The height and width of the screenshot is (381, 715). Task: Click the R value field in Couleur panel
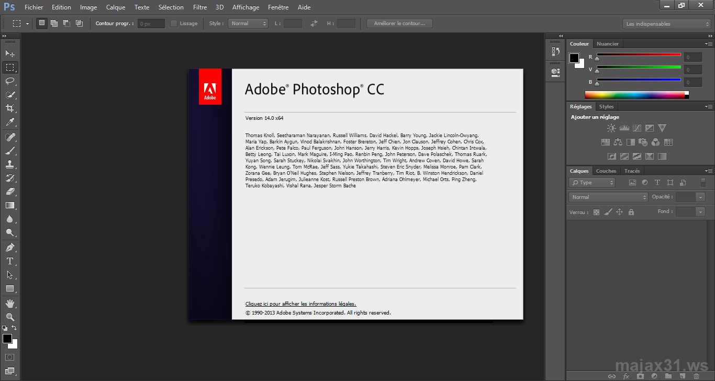693,57
